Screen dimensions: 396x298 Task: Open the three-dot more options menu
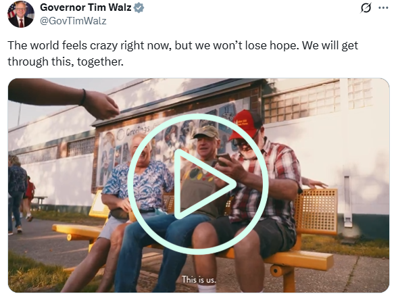pyautogui.click(x=383, y=7)
